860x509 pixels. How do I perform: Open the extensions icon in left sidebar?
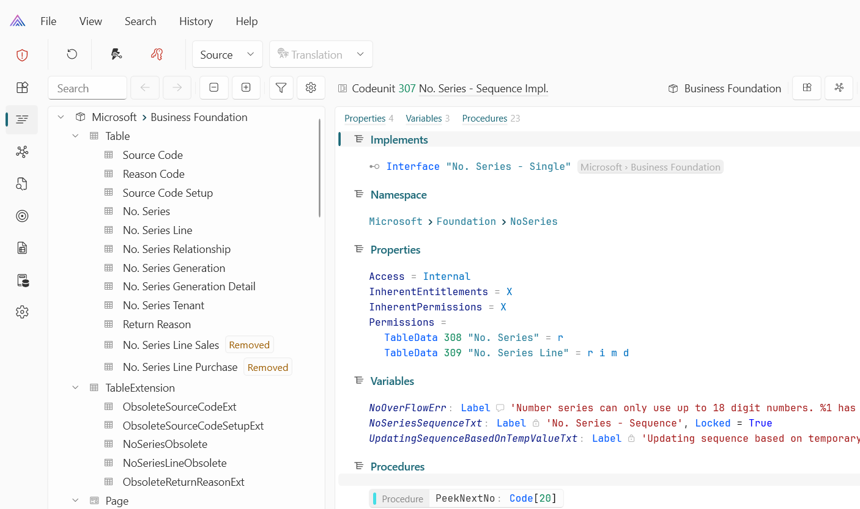pos(22,87)
